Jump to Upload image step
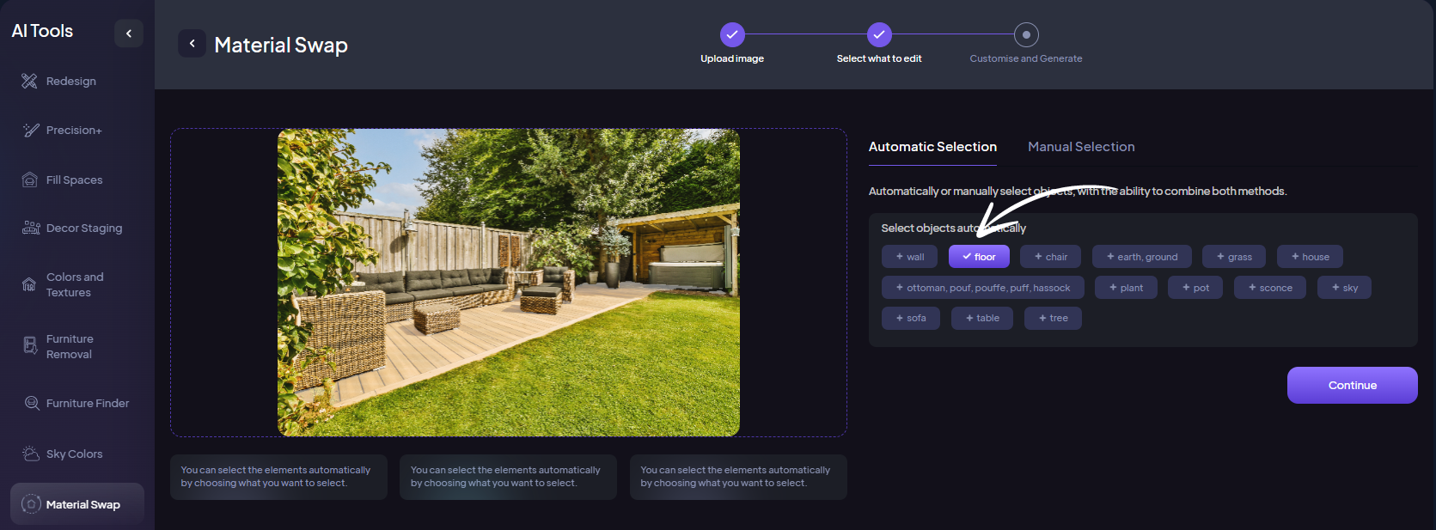 click(x=732, y=35)
